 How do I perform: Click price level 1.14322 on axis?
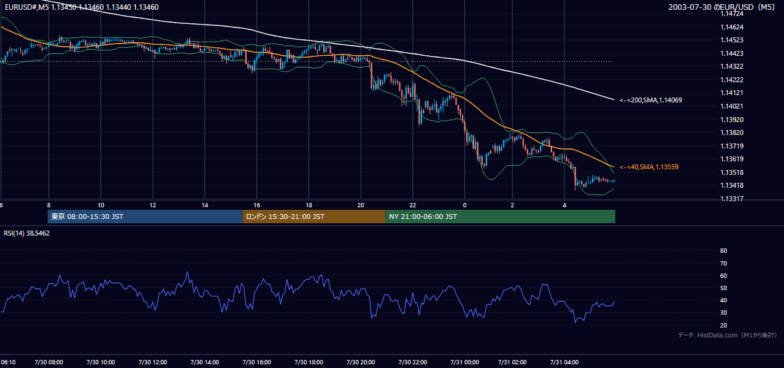click(x=731, y=66)
